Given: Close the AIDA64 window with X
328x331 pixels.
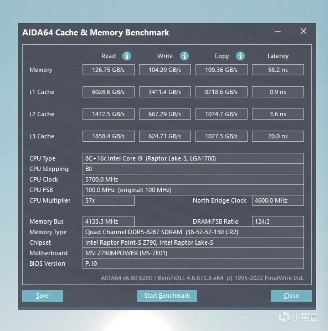Looking at the screenshot, I should 303,31.
